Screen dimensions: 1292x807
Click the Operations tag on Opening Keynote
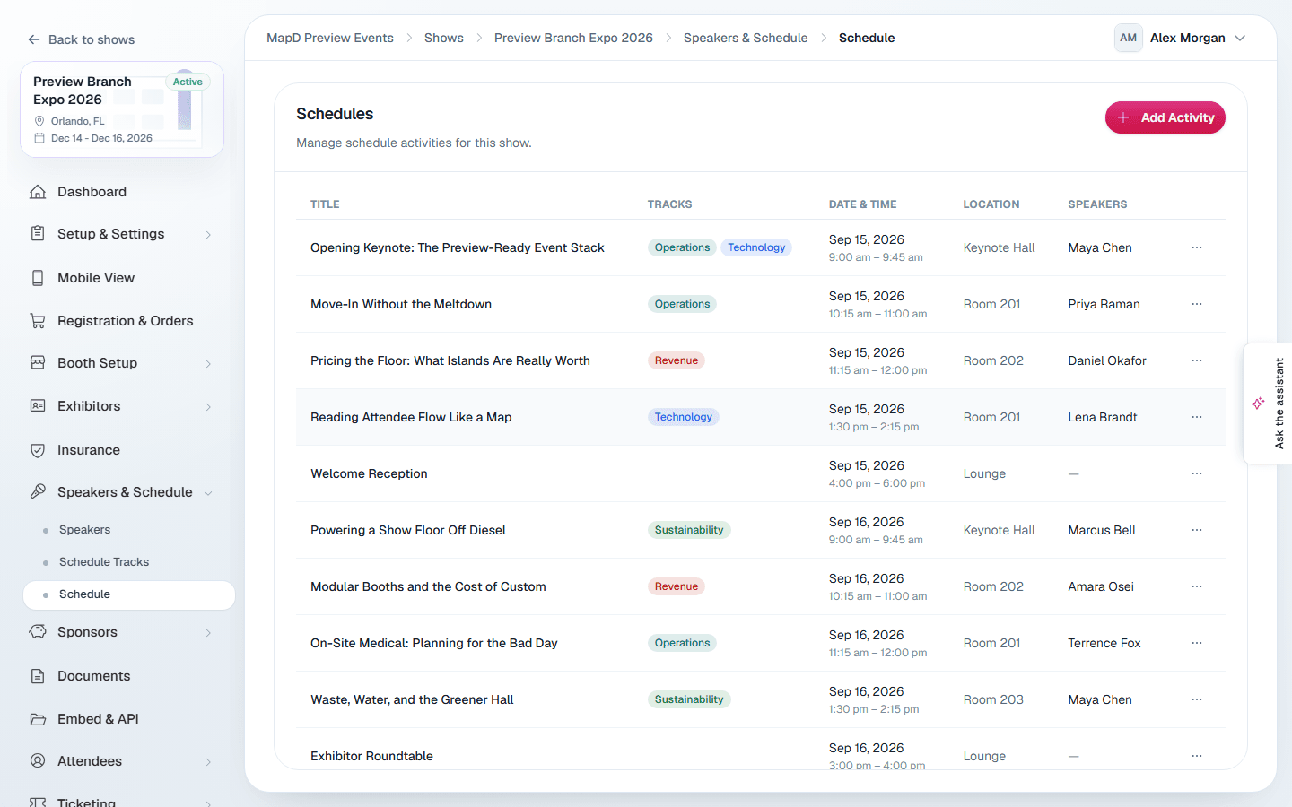[682, 247]
